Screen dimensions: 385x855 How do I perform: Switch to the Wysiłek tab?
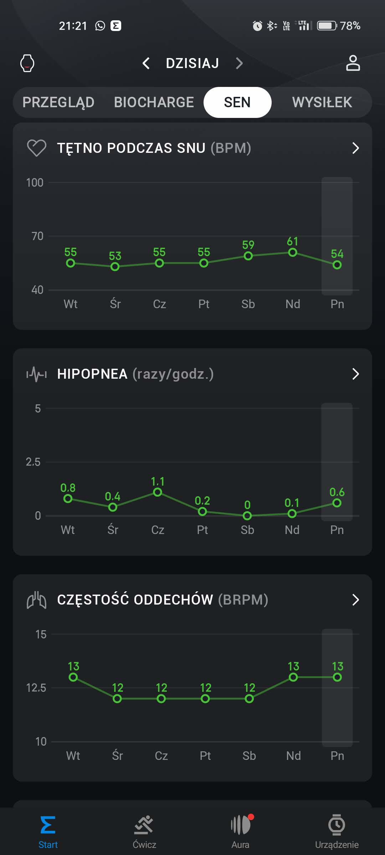pyautogui.click(x=322, y=102)
